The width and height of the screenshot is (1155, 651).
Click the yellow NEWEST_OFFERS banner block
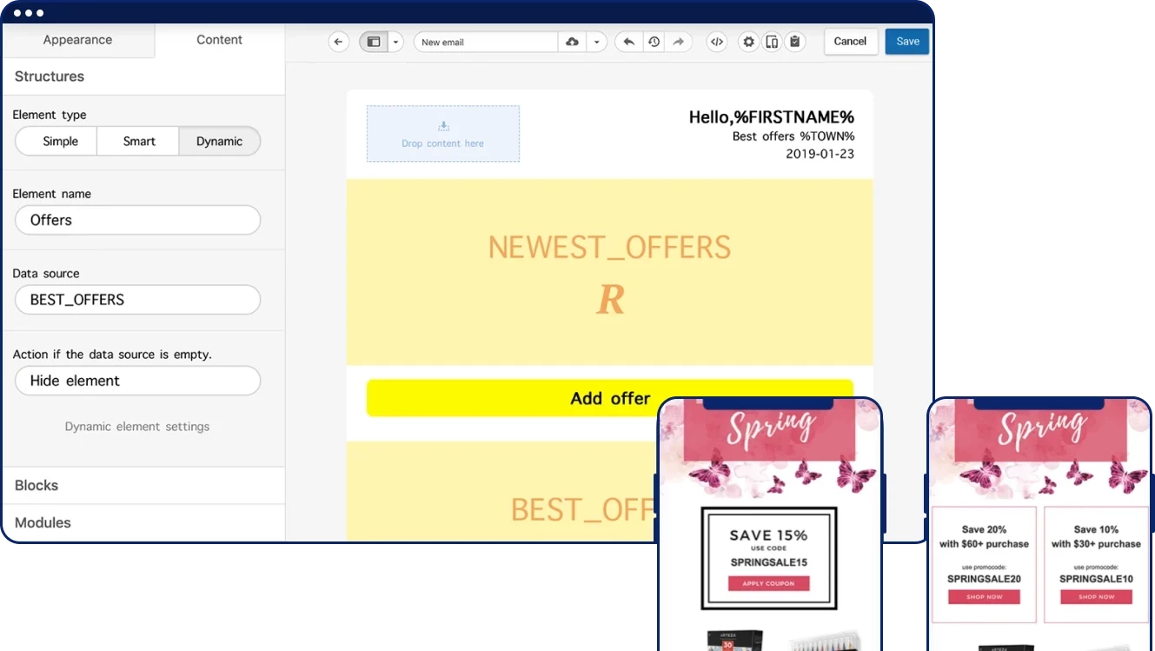click(610, 270)
